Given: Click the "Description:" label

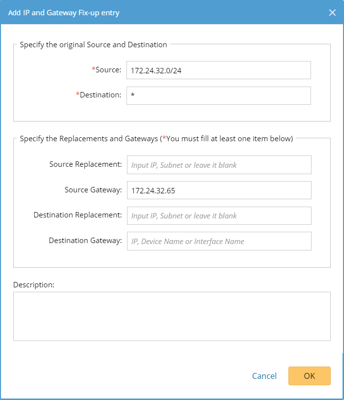Looking at the screenshot, I should [34, 284].
